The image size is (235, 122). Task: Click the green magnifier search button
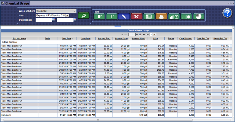[x=83, y=16]
